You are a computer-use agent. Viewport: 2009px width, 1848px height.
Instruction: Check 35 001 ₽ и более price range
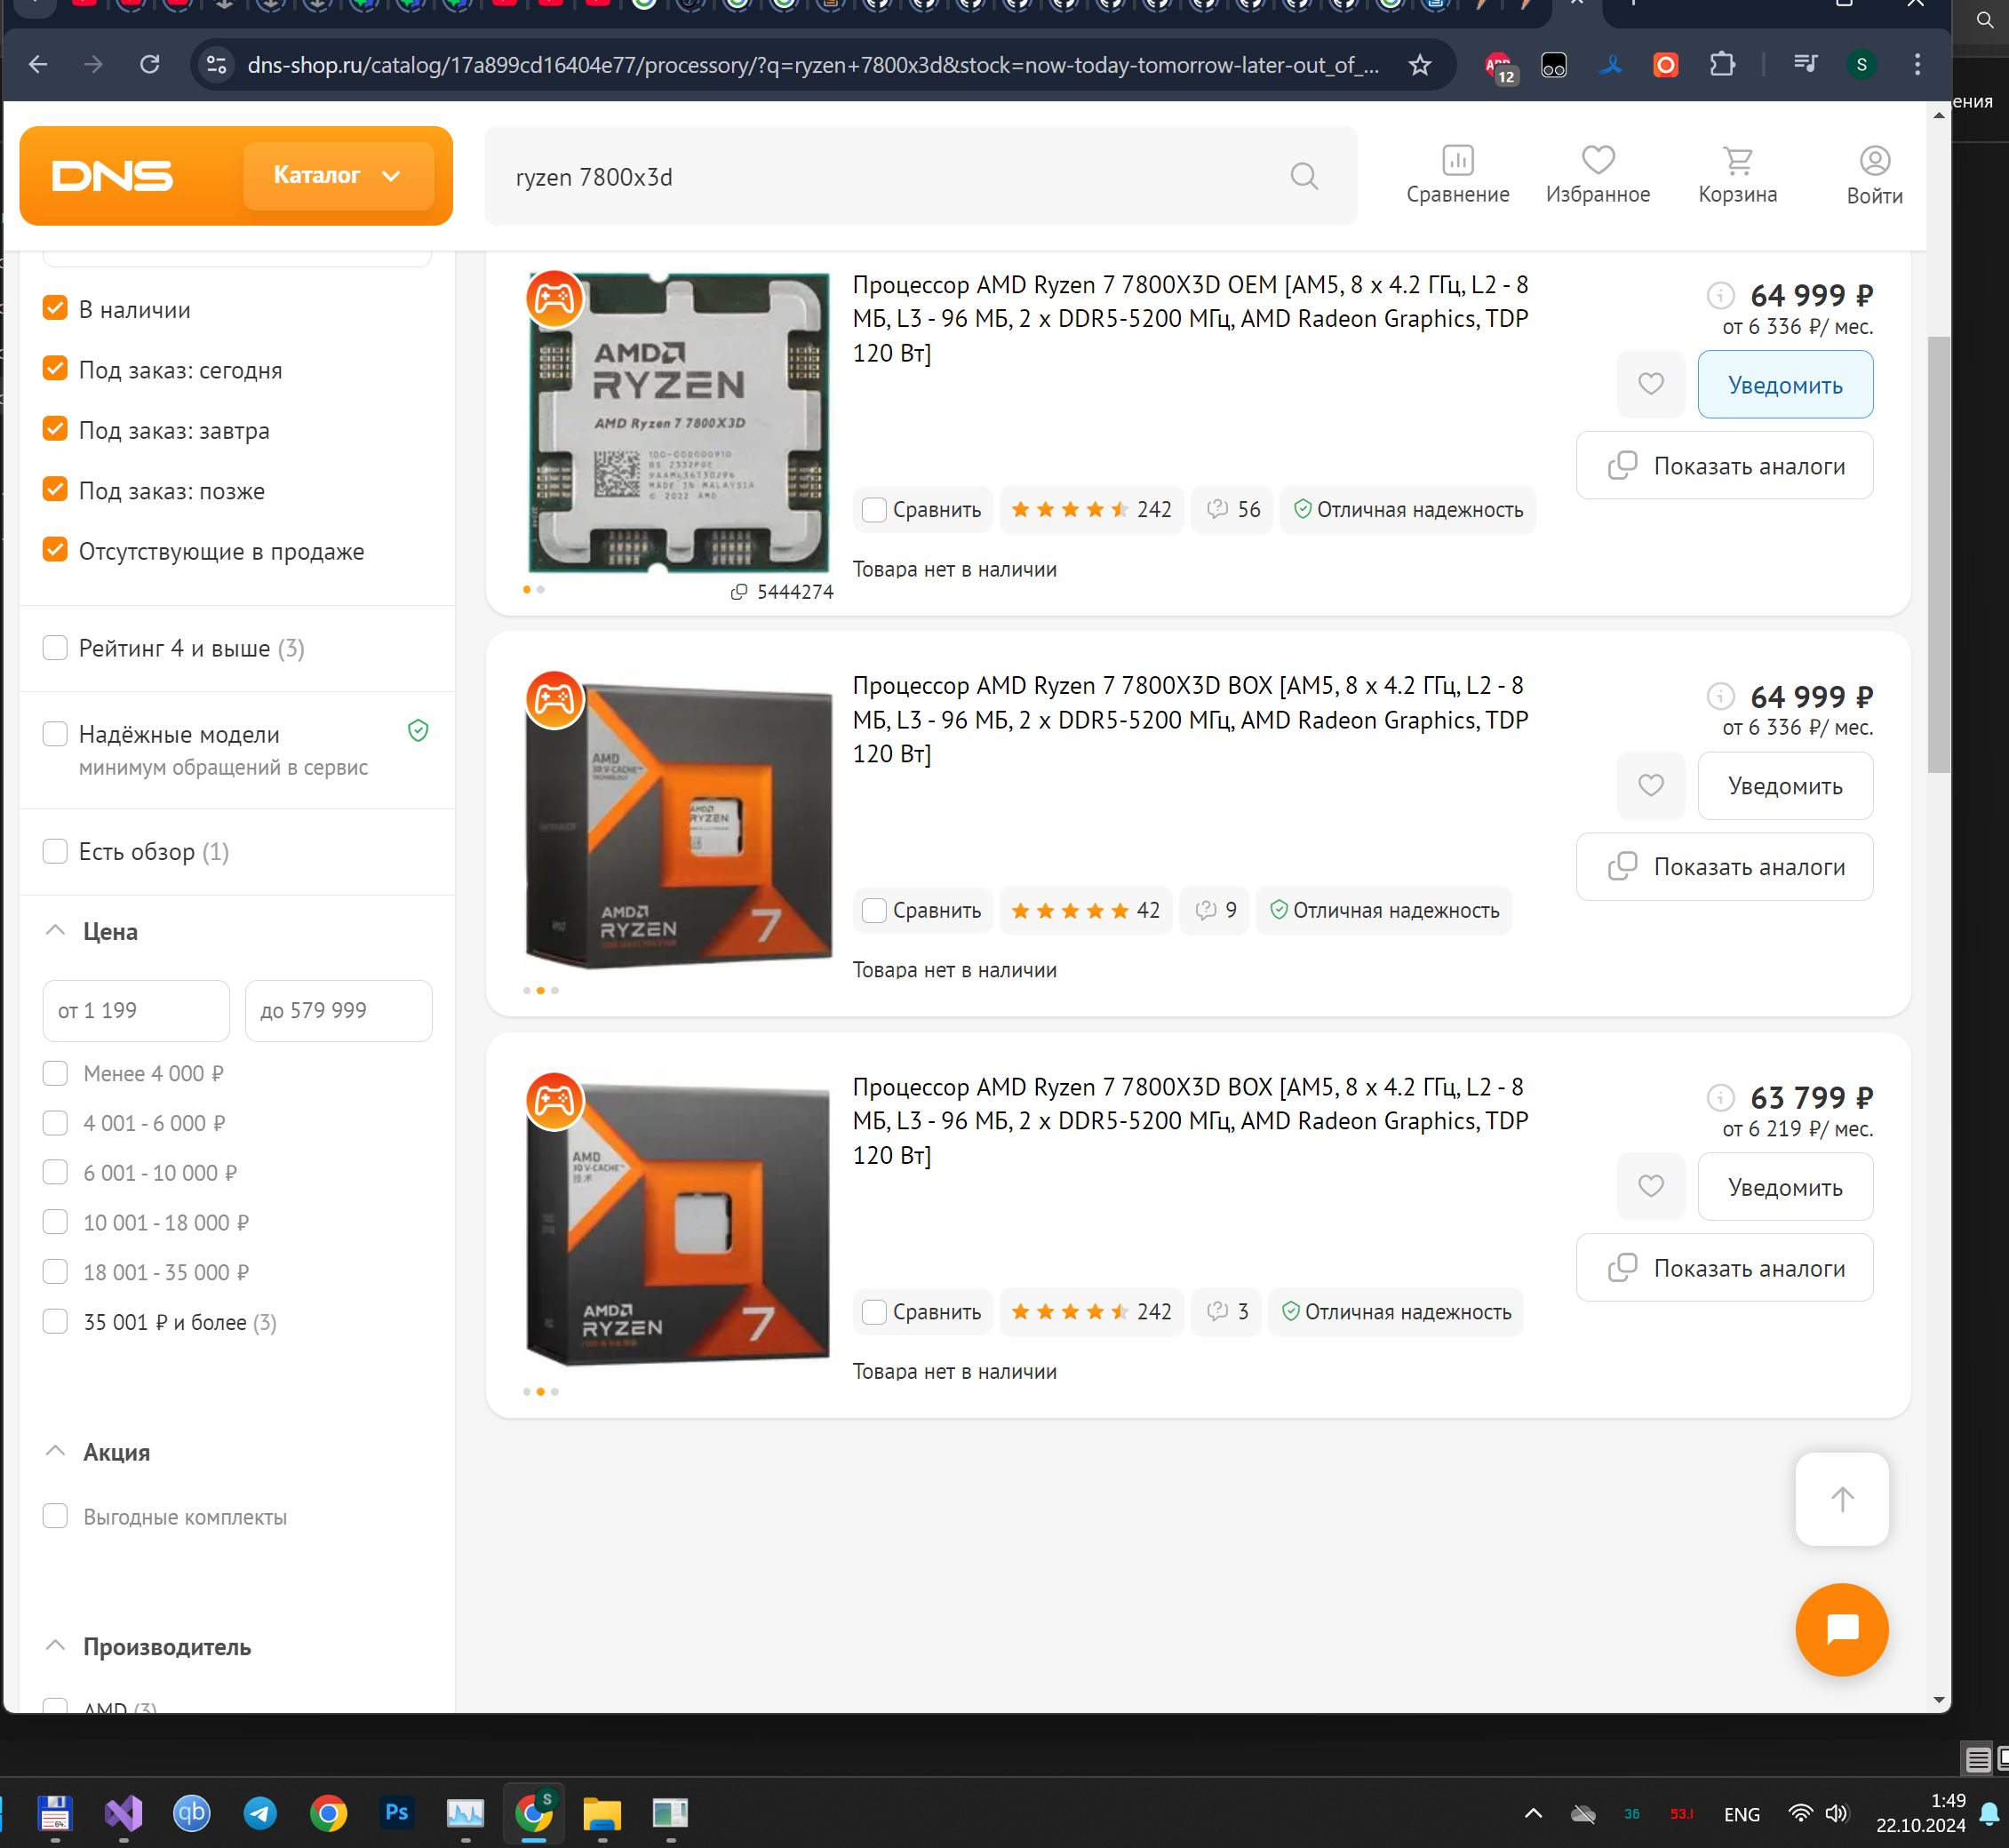pyautogui.click(x=55, y=1322)
